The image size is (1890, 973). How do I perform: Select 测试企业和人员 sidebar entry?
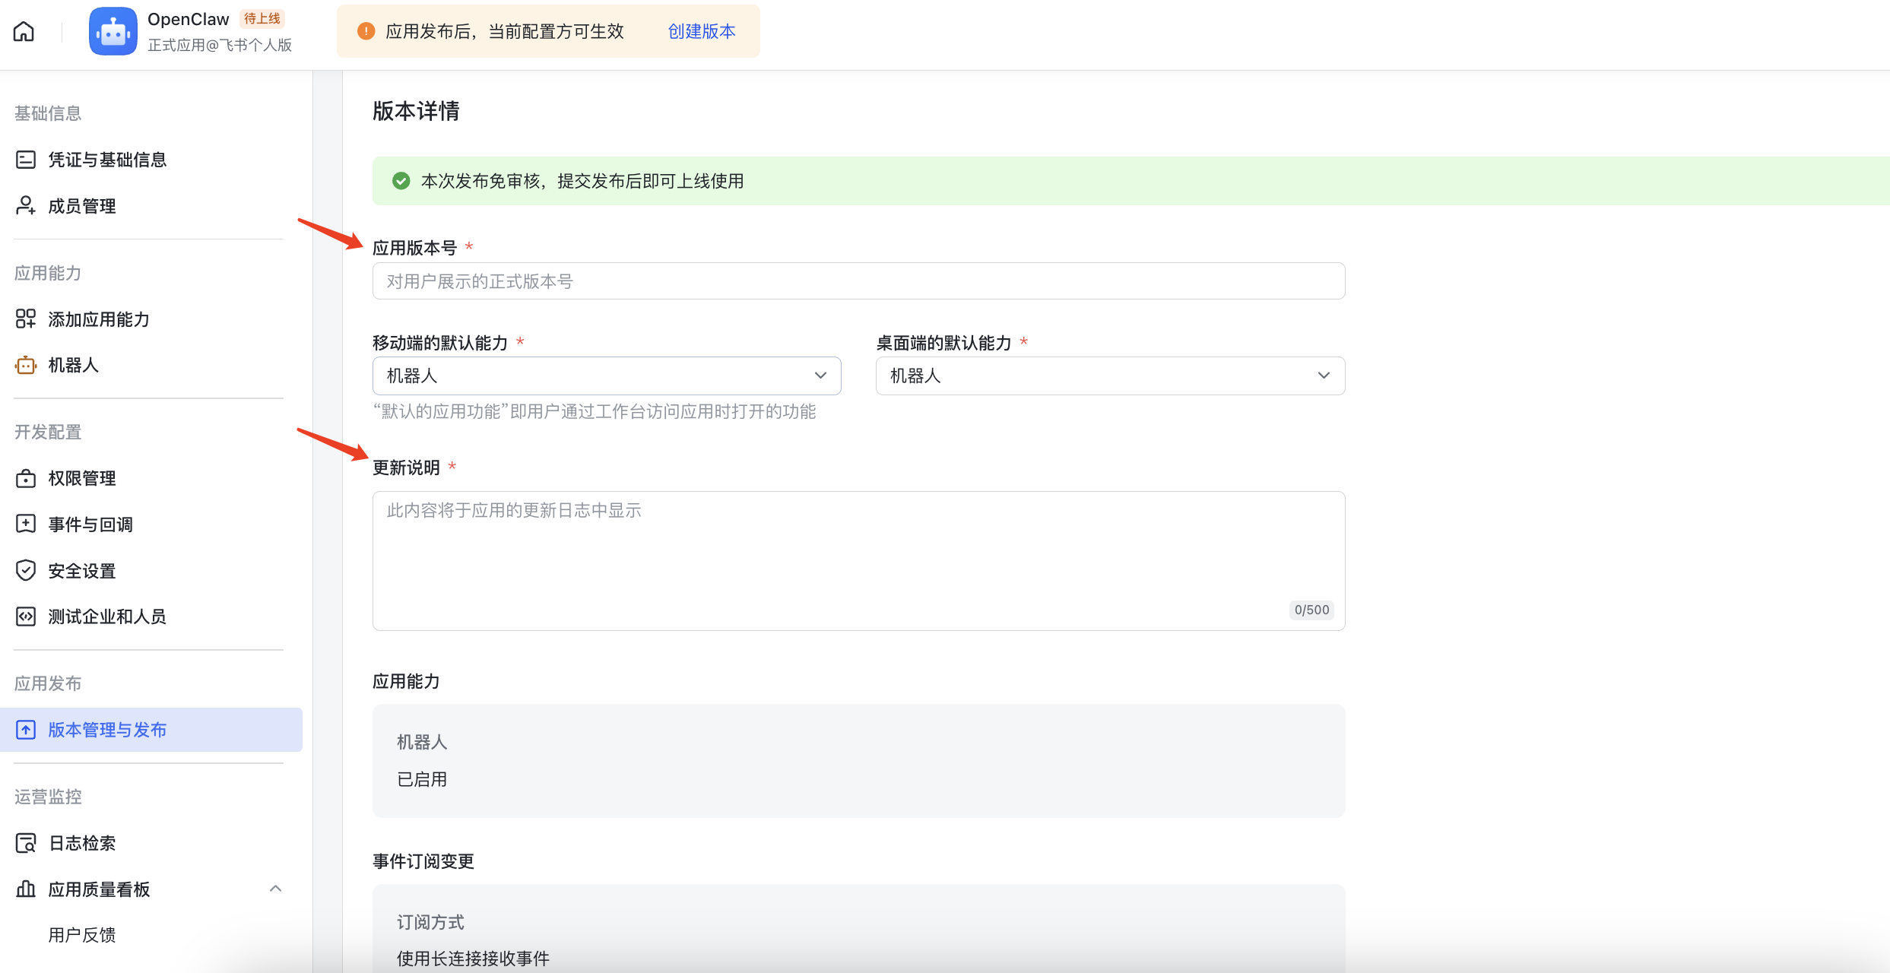106,616
